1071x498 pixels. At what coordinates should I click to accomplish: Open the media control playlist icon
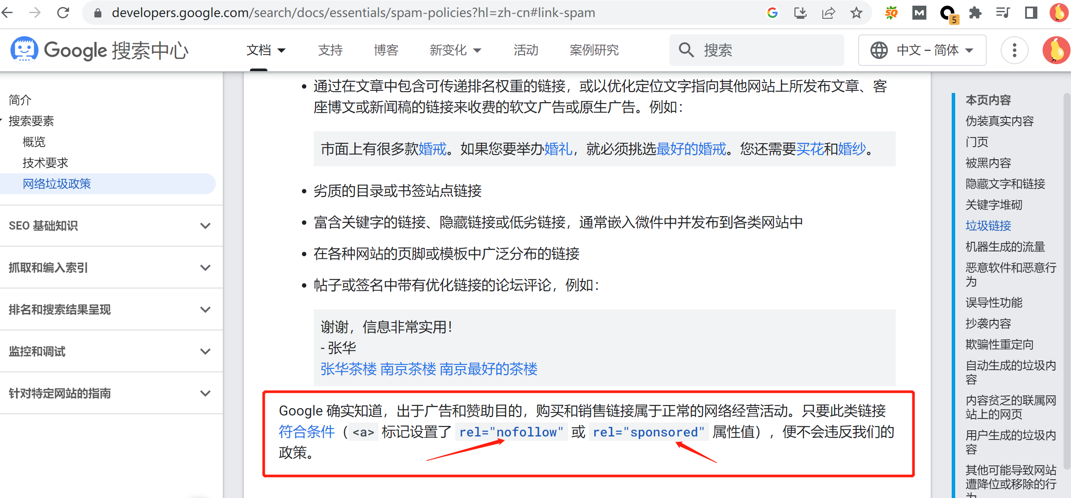point(1003,13)
